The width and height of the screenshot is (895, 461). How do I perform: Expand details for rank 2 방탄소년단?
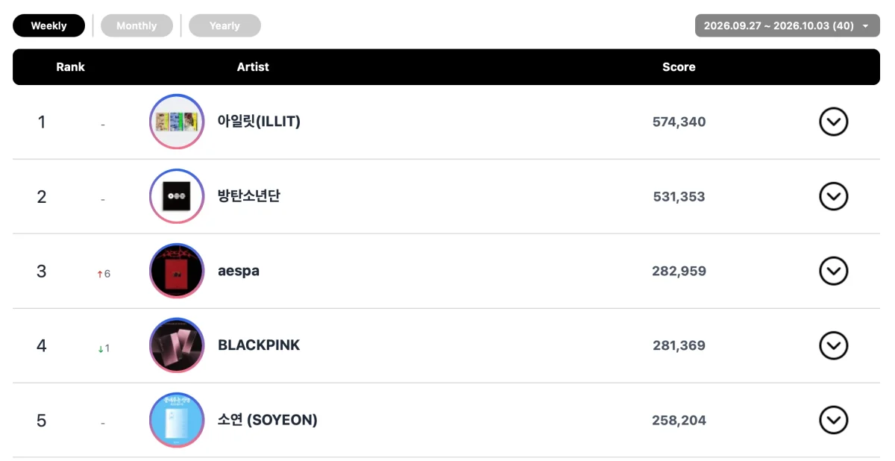[x=834, y=196]
